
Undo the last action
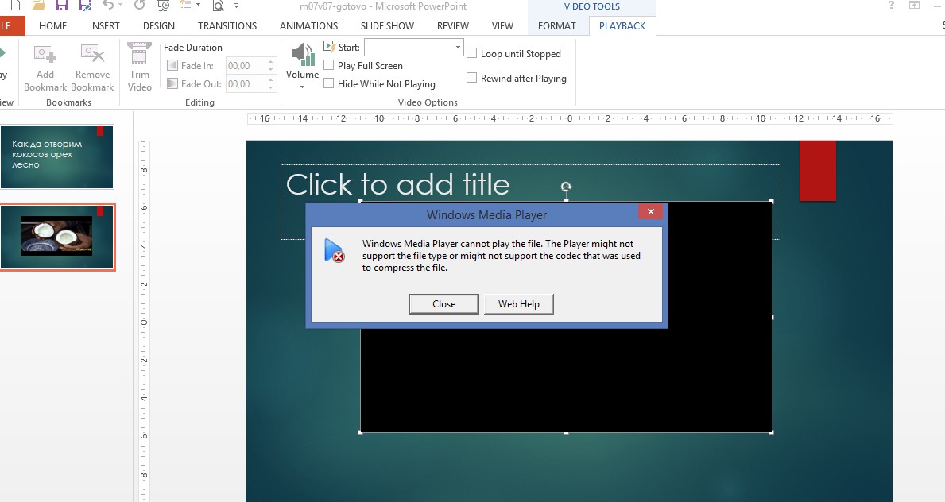click(108, 6)
